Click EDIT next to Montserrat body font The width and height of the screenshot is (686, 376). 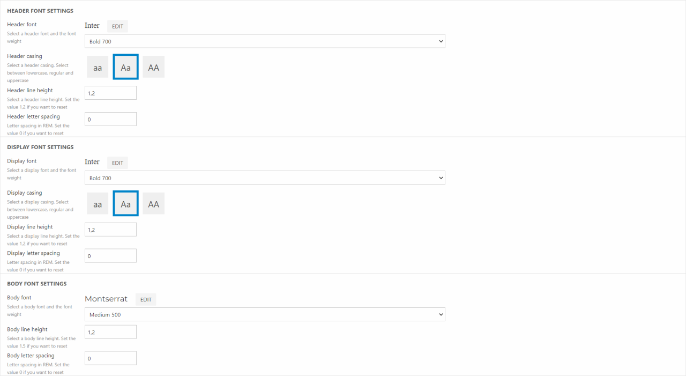coord(146,300)
